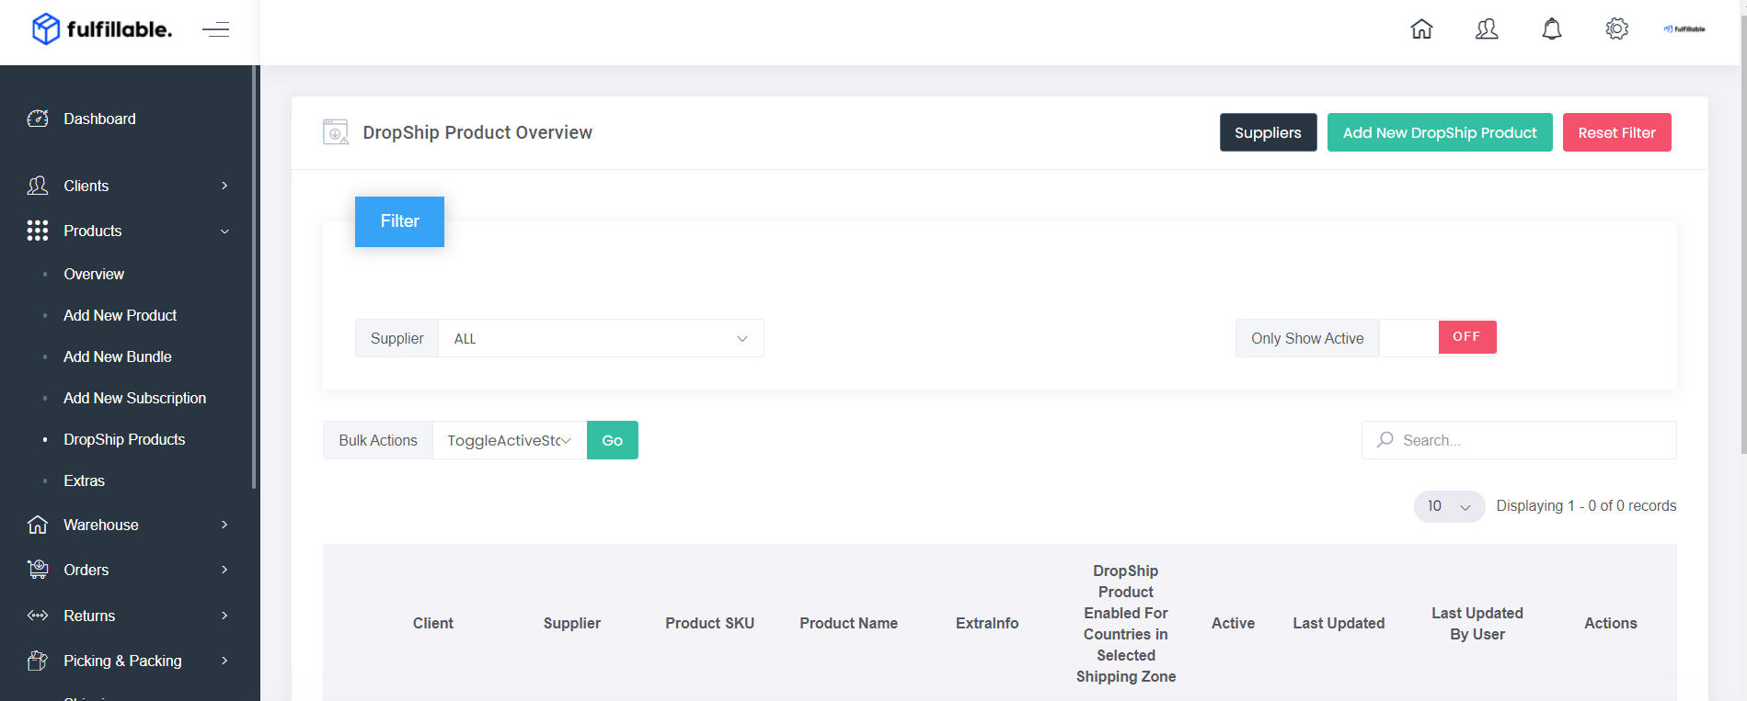The image size is (1747, 701).
Task: Sort by ExtraInfo column header
Action: pos(987,623)
